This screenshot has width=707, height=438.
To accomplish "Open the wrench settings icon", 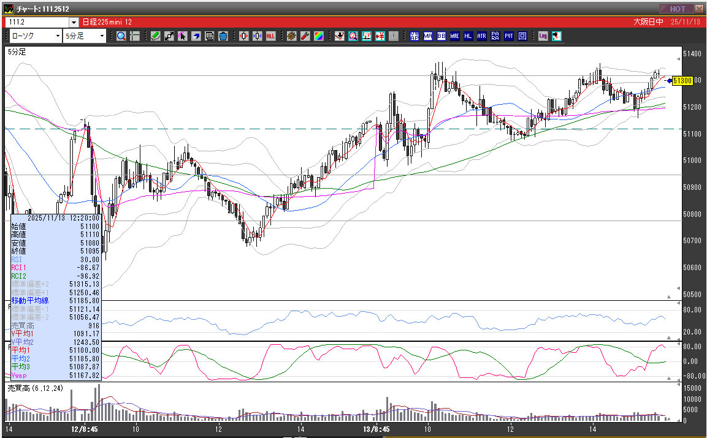I will pos(305,36).
